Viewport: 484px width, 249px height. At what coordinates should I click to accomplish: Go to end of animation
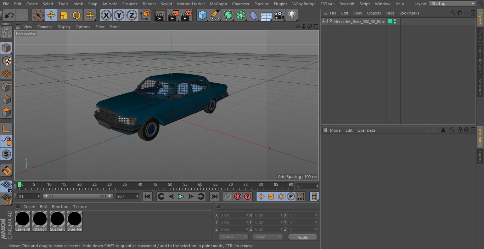(x=214, y=196)
